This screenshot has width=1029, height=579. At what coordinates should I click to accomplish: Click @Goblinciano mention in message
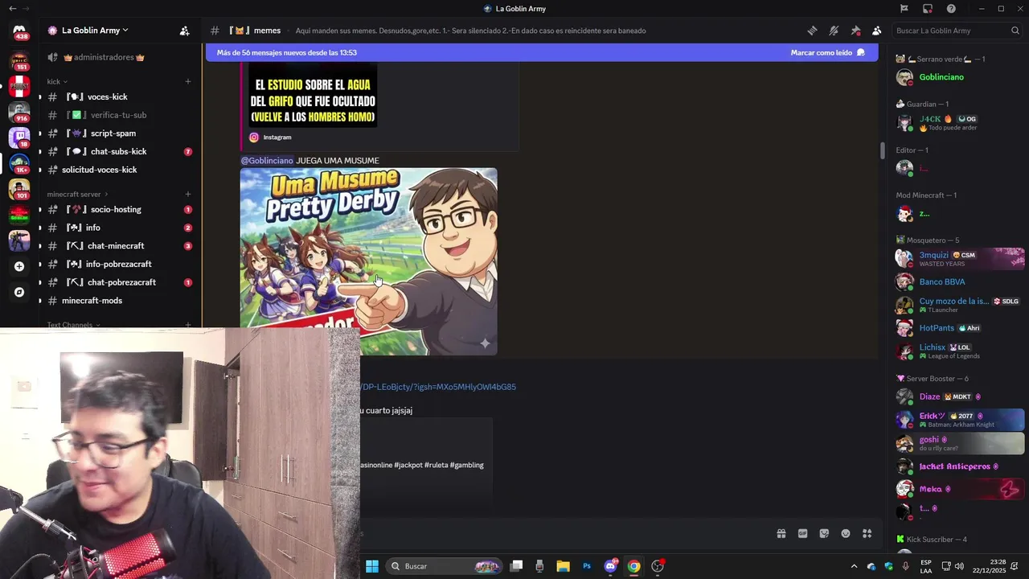267,161
